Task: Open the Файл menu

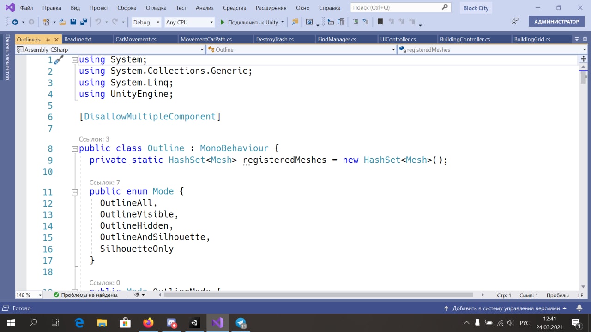Action: [x=26, y=8]
